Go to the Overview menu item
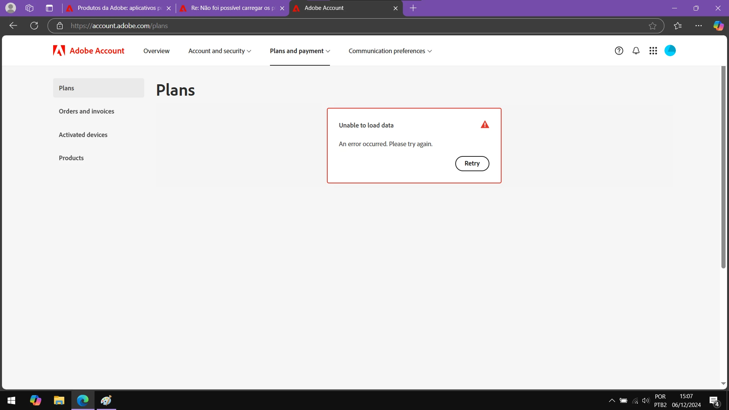Image resolution: width=729 pixels, height=410 pixels. (156, 51)
